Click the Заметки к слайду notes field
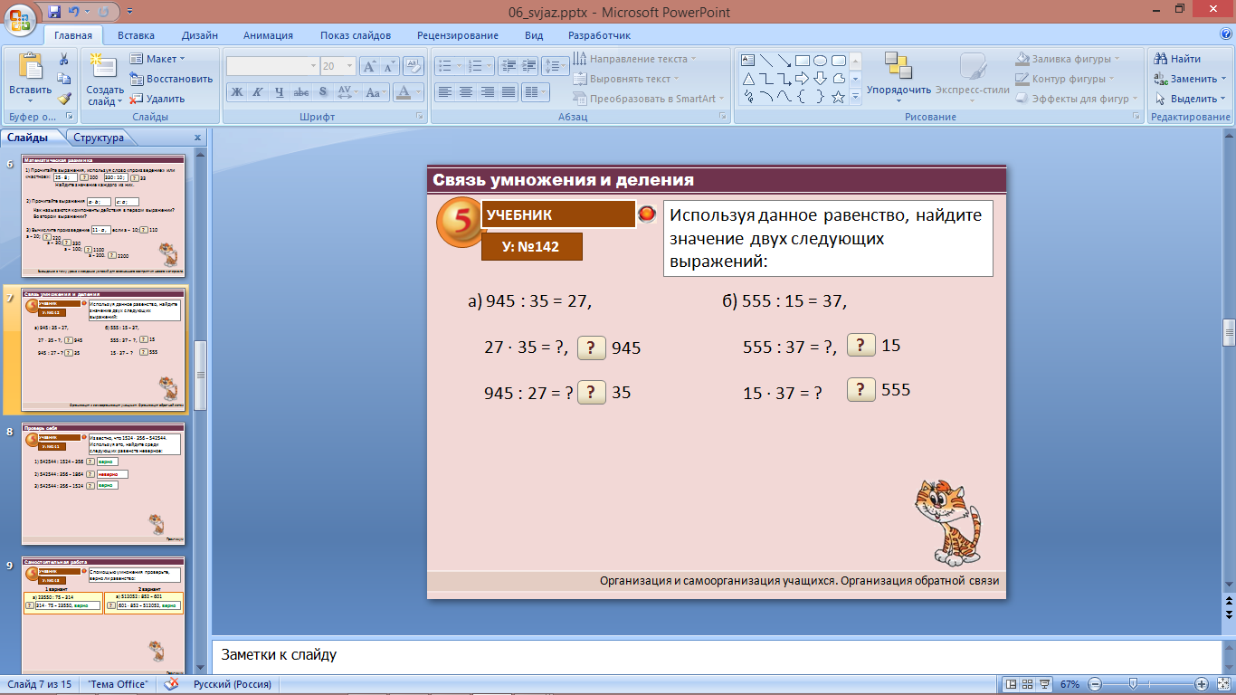Image resolution: width=1236 pixels, height=695 pixels. click(x=717, y=654)
